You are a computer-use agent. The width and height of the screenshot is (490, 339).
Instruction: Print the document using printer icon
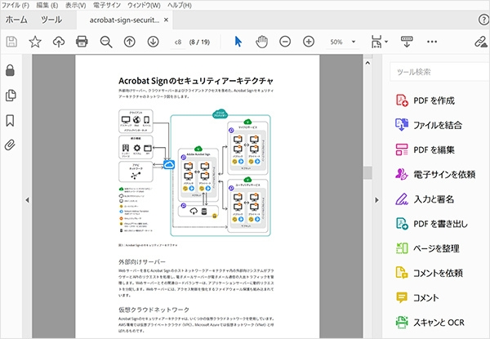[x=82, y=41]
